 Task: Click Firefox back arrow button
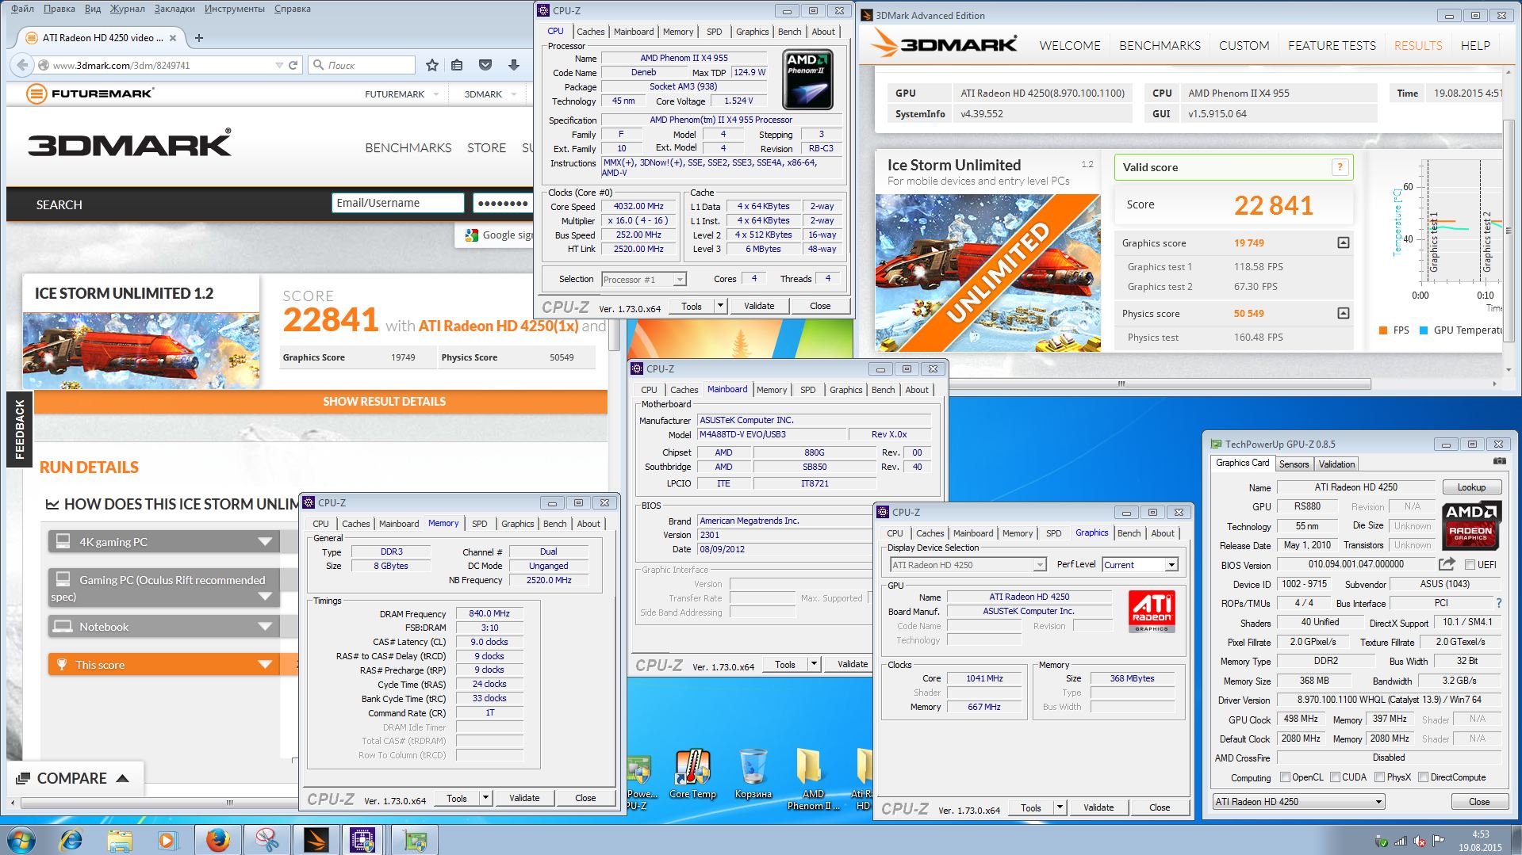point(22,65)
